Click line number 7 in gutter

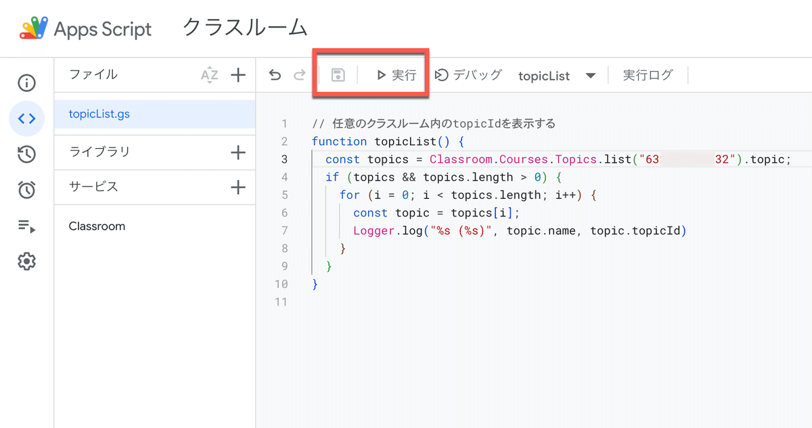pyautogui.click(x=284, y=231)
